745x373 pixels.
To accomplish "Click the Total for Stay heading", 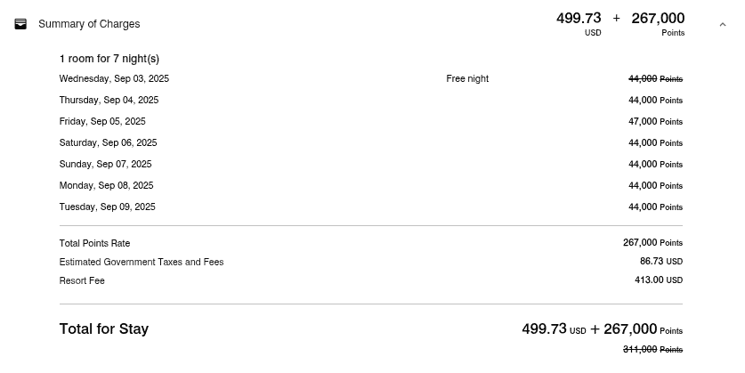I will pos(104,328).
